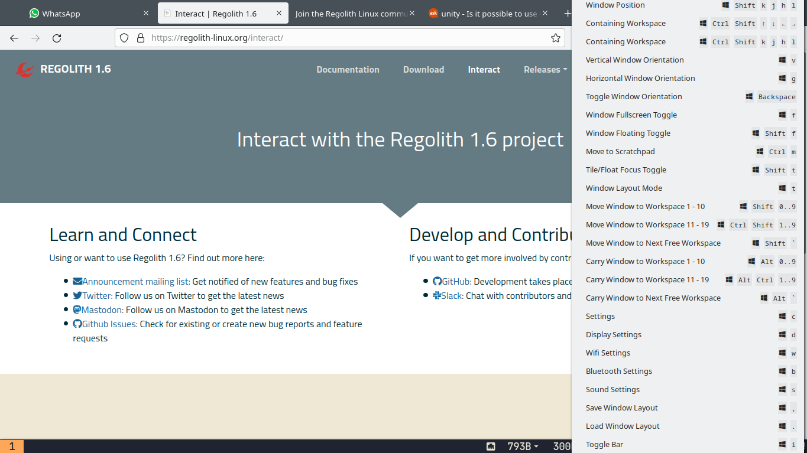Click the envelope icon beside Announcement mailing list
The image size is (807, 453).
(x=77, y=282)
